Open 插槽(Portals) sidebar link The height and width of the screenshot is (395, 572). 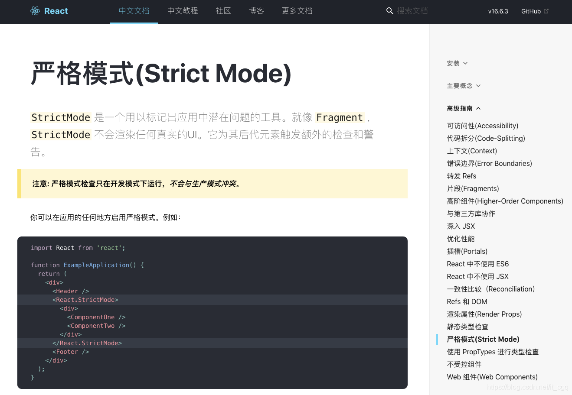[467, 251]
